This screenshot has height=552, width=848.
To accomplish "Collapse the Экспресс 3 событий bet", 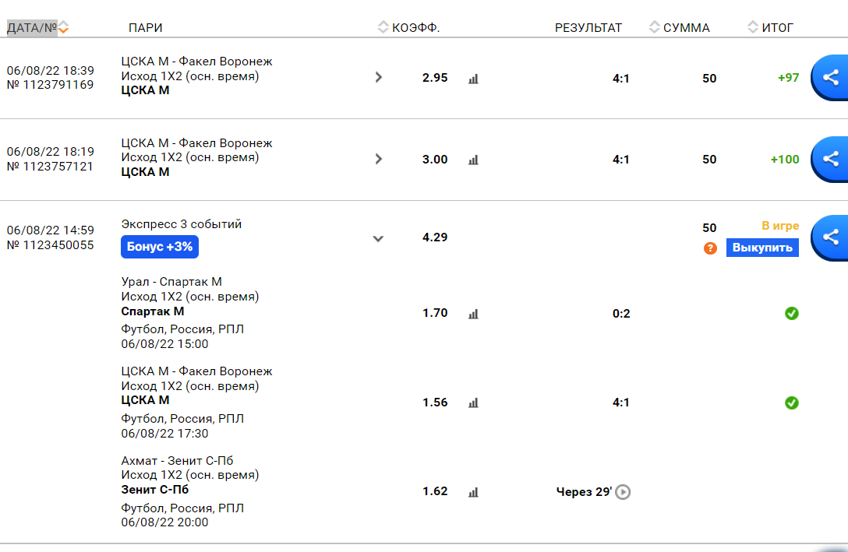I will (x=378, y=238).
